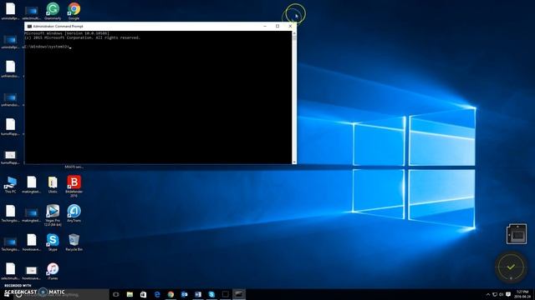Switch to Chrome in the taskbar
The image size is (535, 300).
point(171,294)
